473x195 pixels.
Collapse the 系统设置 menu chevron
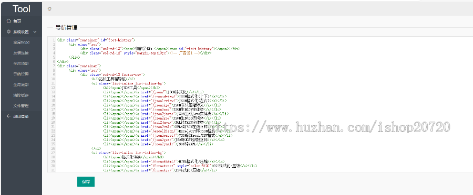pyautogui.click(x=35, y=32)
